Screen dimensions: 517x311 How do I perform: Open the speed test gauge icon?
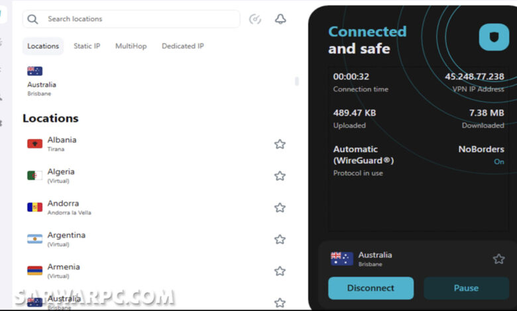(255, 19)
